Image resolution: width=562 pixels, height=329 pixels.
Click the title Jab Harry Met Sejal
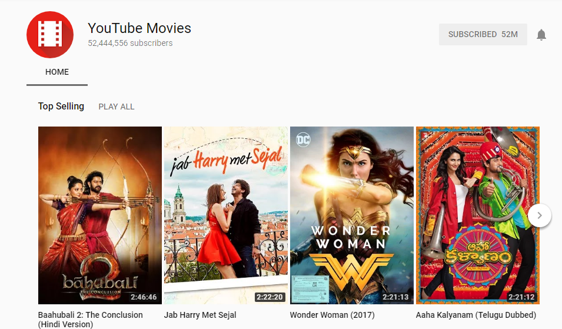(x=200, y=315)
